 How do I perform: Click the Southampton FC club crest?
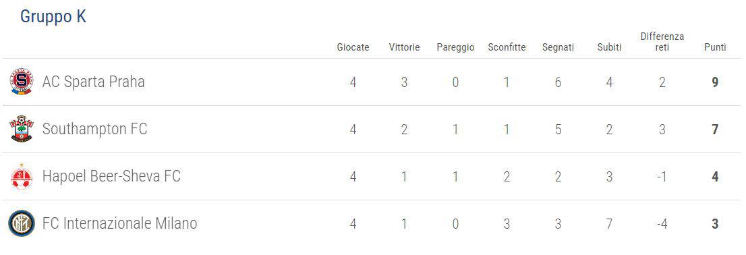[22, 128]
